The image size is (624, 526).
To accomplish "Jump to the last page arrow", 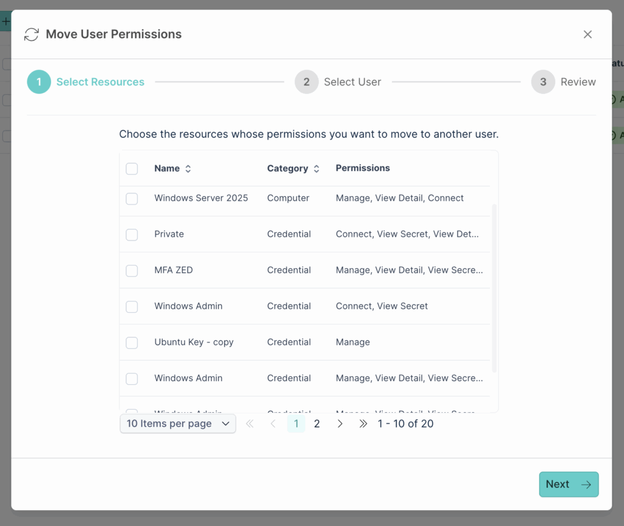I will point(363,424).
